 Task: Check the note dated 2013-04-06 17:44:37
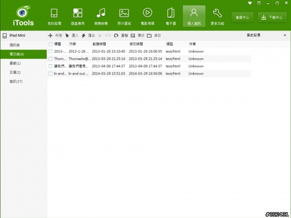tap(50, 66)
